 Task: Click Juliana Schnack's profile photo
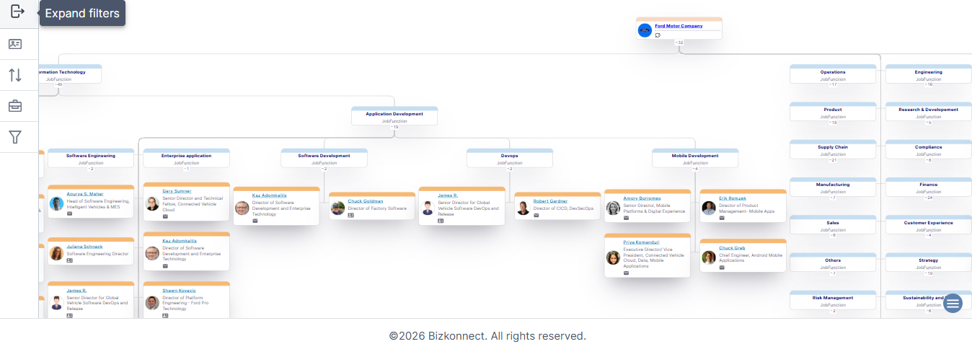57,253
